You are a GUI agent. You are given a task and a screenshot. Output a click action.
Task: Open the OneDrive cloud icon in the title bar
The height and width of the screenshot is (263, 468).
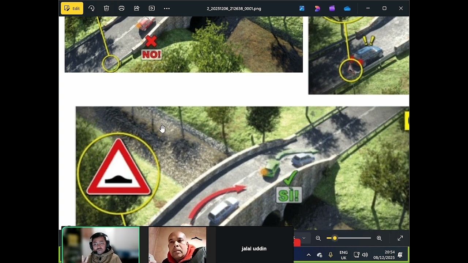(x=347, y=8)
